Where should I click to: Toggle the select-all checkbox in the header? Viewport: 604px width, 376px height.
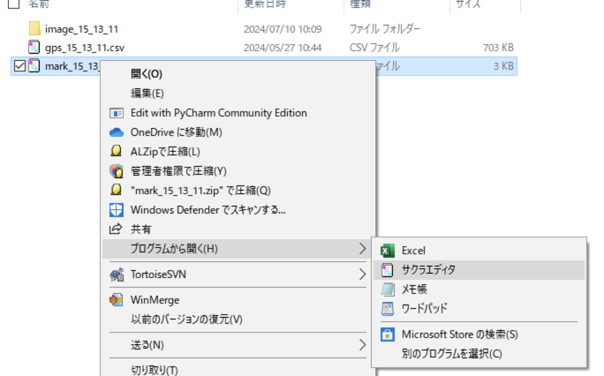(14, 4)
